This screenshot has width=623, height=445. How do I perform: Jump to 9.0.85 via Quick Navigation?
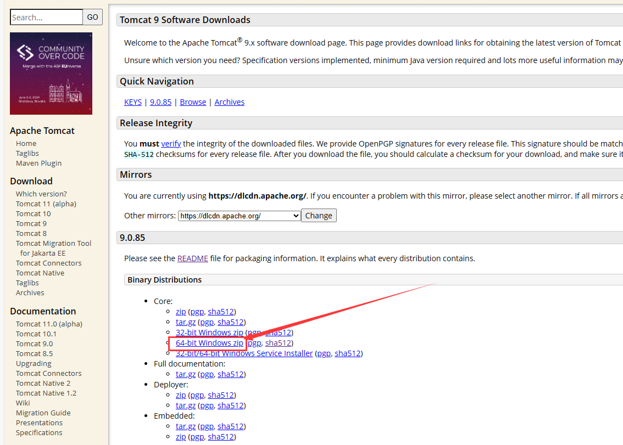[x=160, y=102]
